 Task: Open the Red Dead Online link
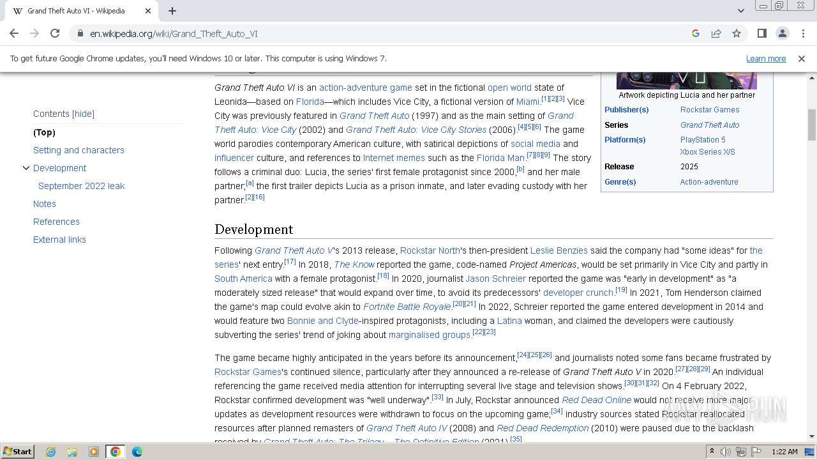coord(596,400)
